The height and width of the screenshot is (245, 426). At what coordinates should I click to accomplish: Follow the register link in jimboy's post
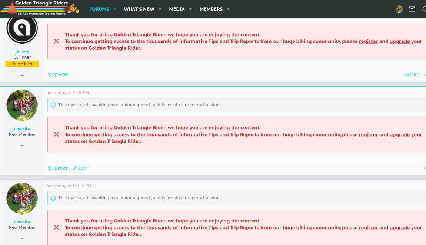(x=368, y=41)
